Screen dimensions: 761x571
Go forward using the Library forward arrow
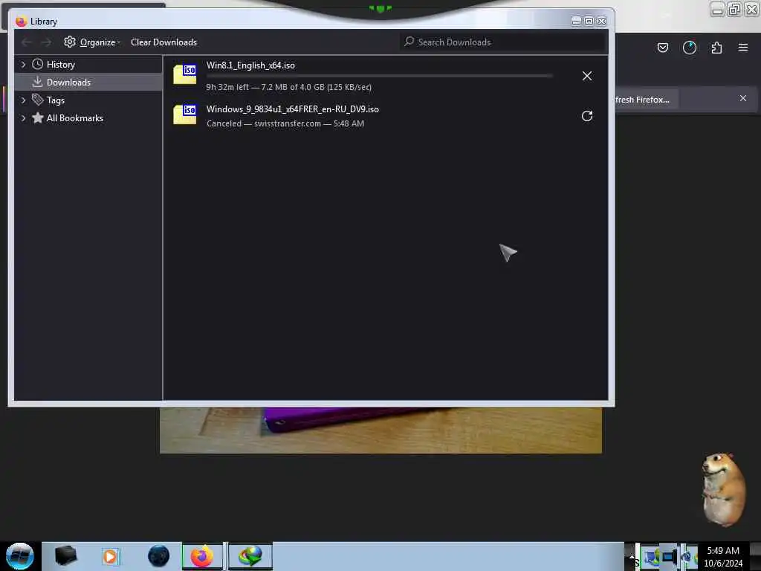46,42
